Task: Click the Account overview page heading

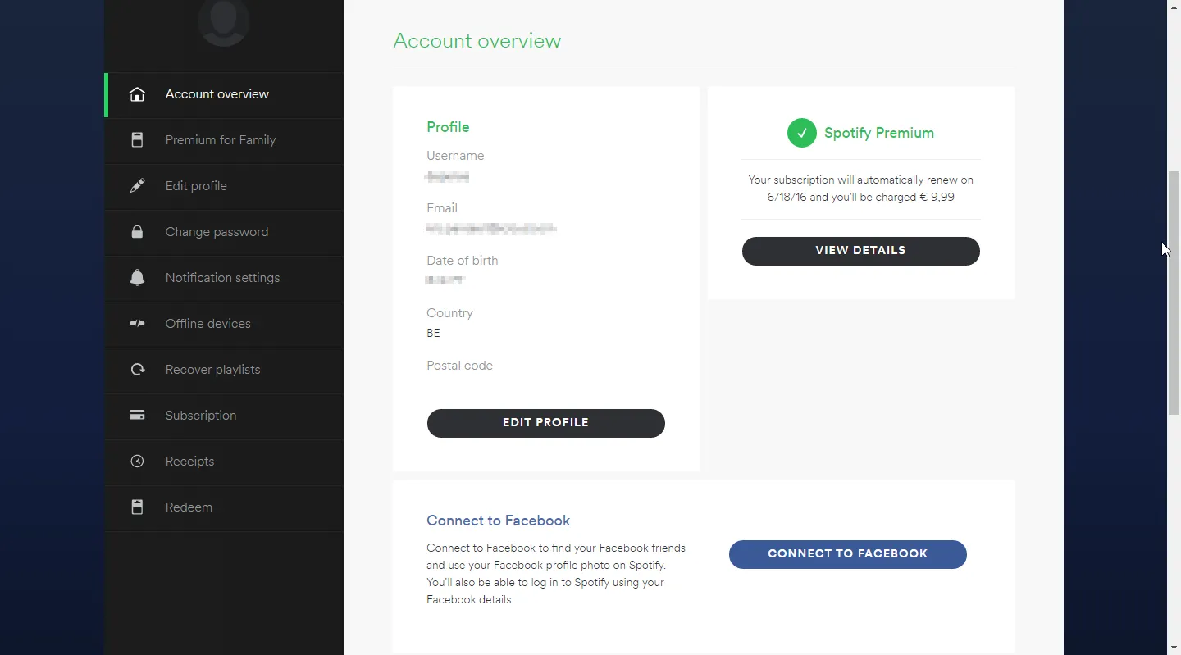Action: coord(477,41)
